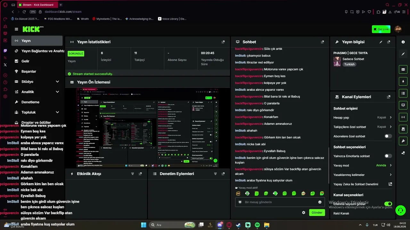Click the stream category thumbnail image

[x=337, y=61]
